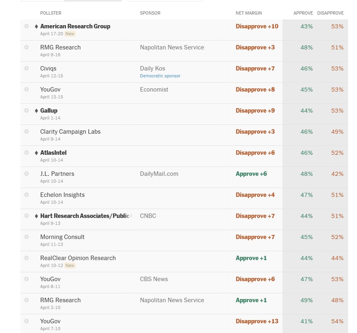This screenshot has width=357, height=333.
Task: Click the Approve column header
Action: click(303, 13)
